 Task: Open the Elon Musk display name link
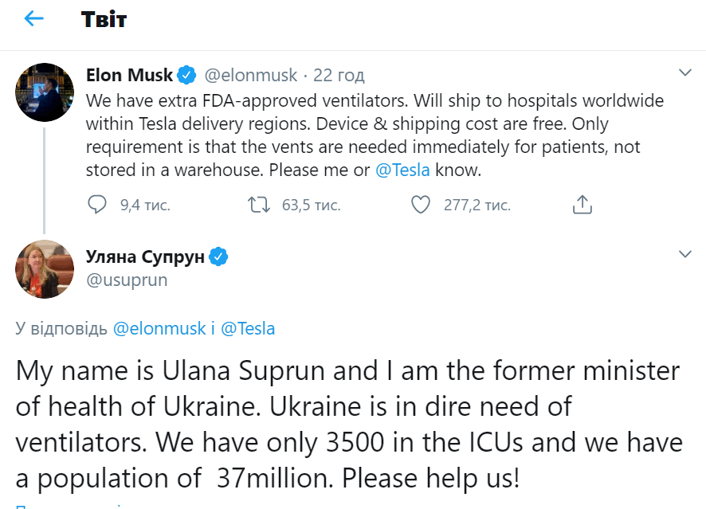[129, 76]
